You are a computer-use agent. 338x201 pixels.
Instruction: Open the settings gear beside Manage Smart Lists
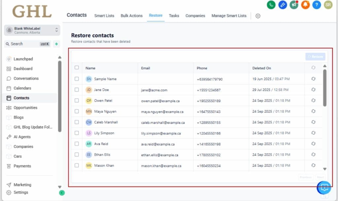tap(257, 16)
